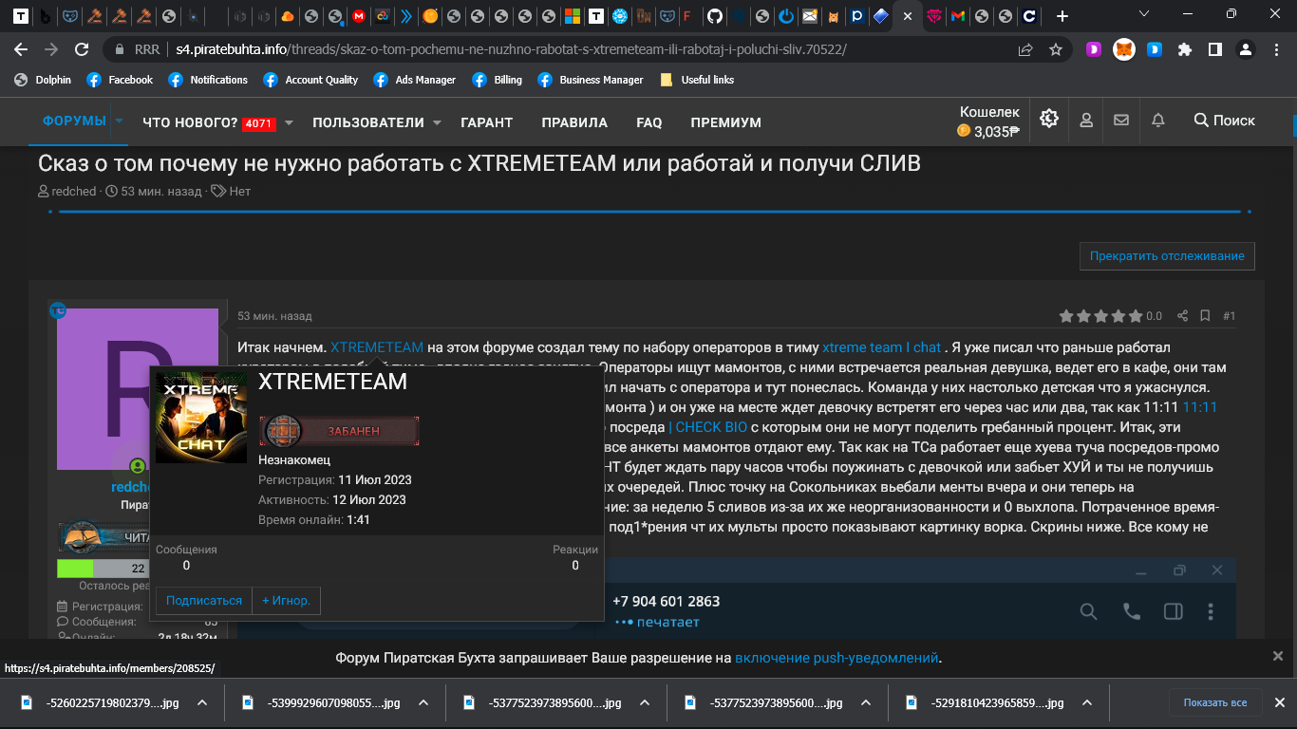Rate the thread with the fifth star
1297x729 pixels.
point(1136,316)
